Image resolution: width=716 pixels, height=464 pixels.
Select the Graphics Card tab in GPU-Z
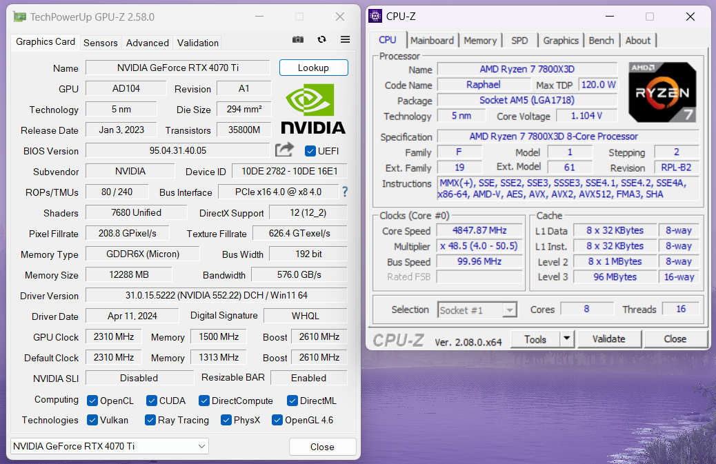pos(46,41)
